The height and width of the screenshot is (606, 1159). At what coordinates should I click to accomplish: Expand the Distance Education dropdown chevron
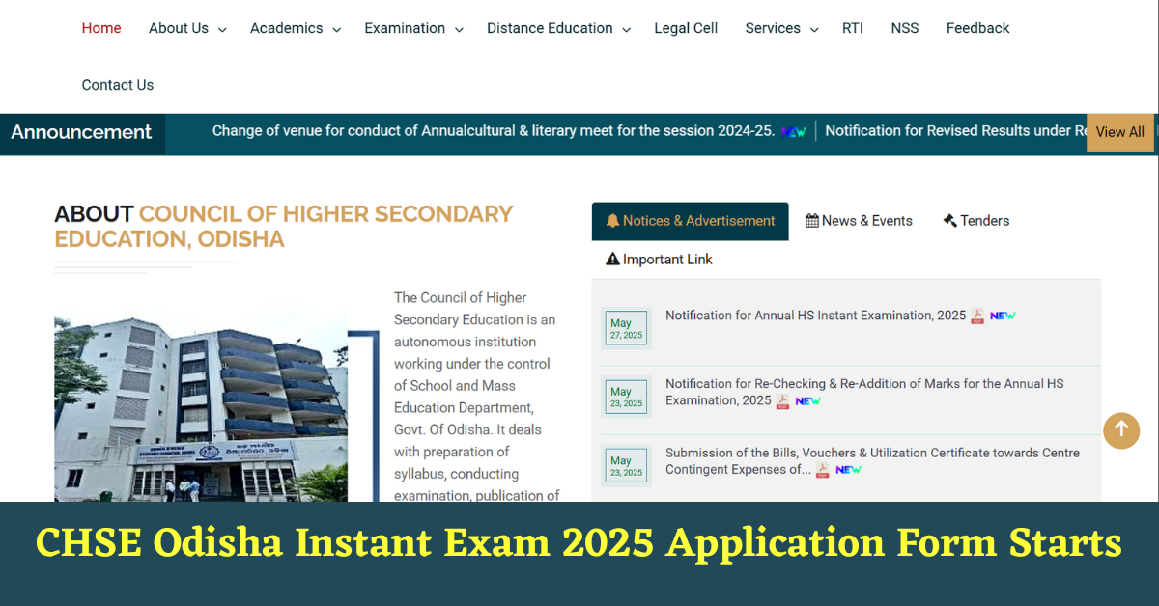(x=626, y=30)
